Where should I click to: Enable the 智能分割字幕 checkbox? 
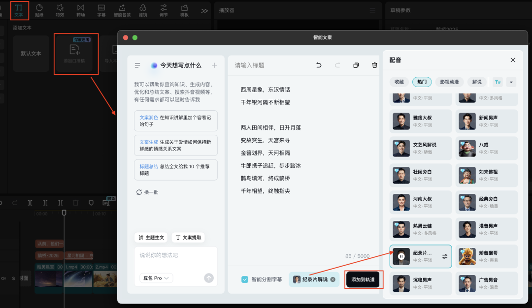click(x=245, y=279)
